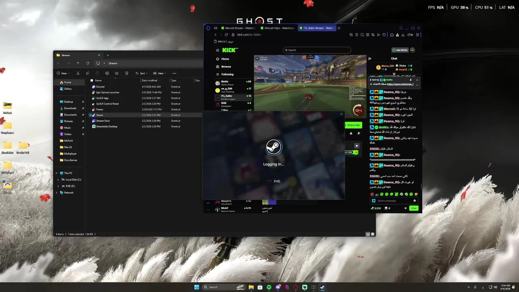
Task: Click the Up arrow in File Explorer navigation
Action: pos(78,63)
